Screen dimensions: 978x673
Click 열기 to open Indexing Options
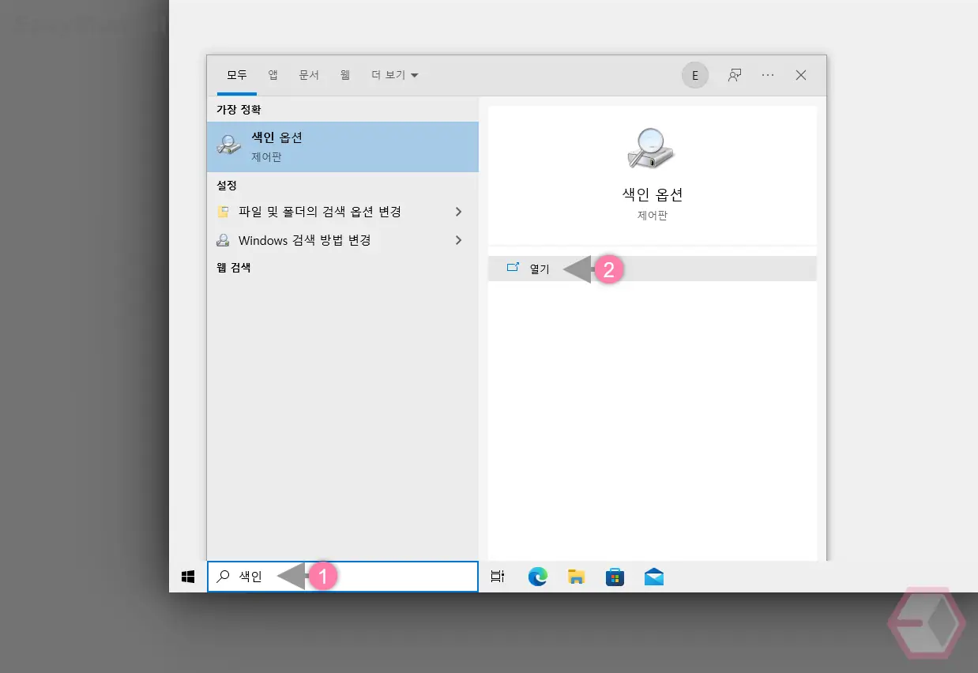[652, 269]
